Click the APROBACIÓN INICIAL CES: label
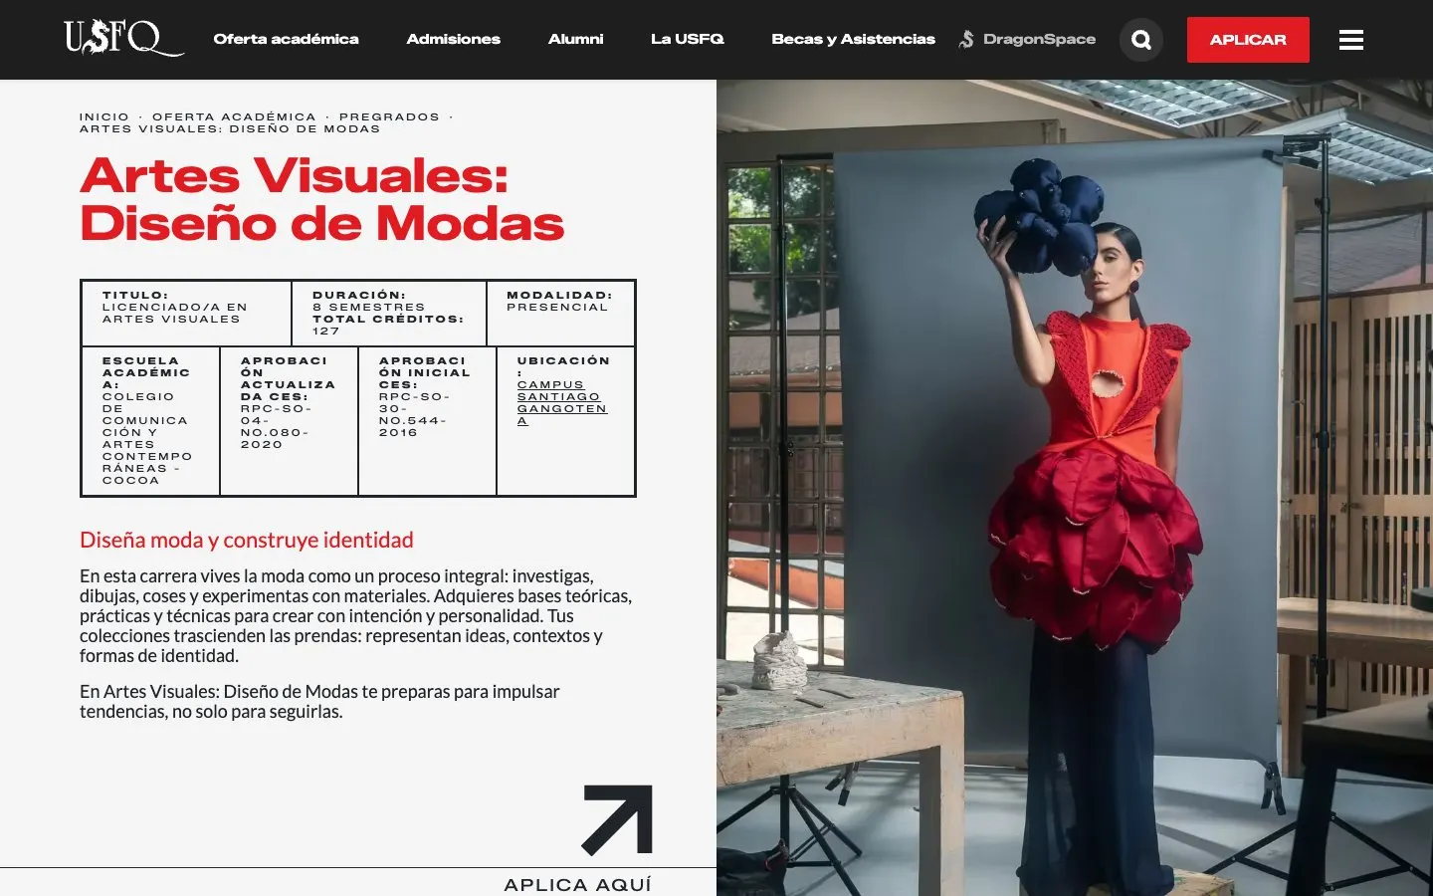 (x=424, y=372)
